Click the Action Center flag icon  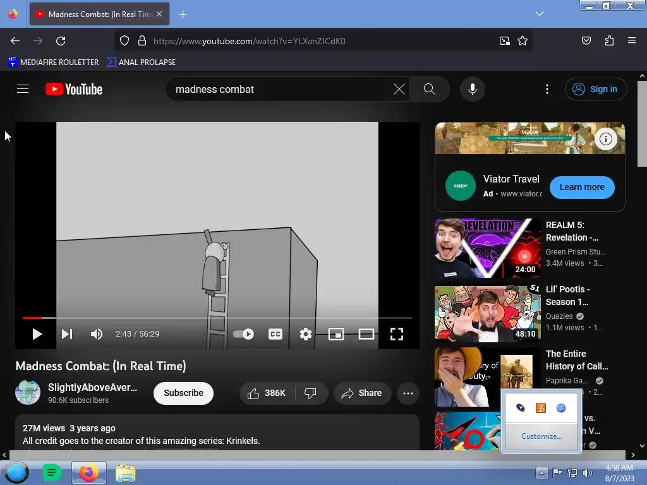557,472
